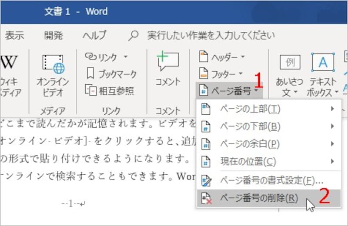Click document line オンラインで検索する
This screenshot has width=348, height=226.
click(x=98, y=176)
